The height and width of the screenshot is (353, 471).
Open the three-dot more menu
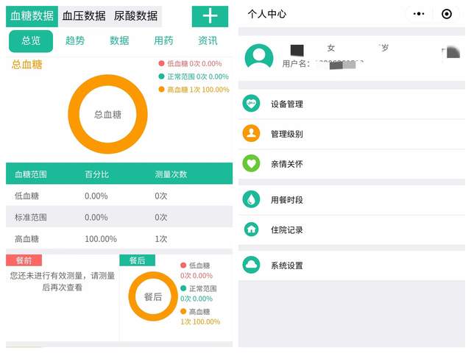click(419, 14)
